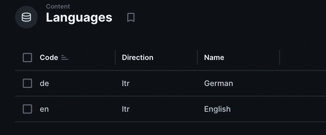Select the checkbox for the de row

27,83
